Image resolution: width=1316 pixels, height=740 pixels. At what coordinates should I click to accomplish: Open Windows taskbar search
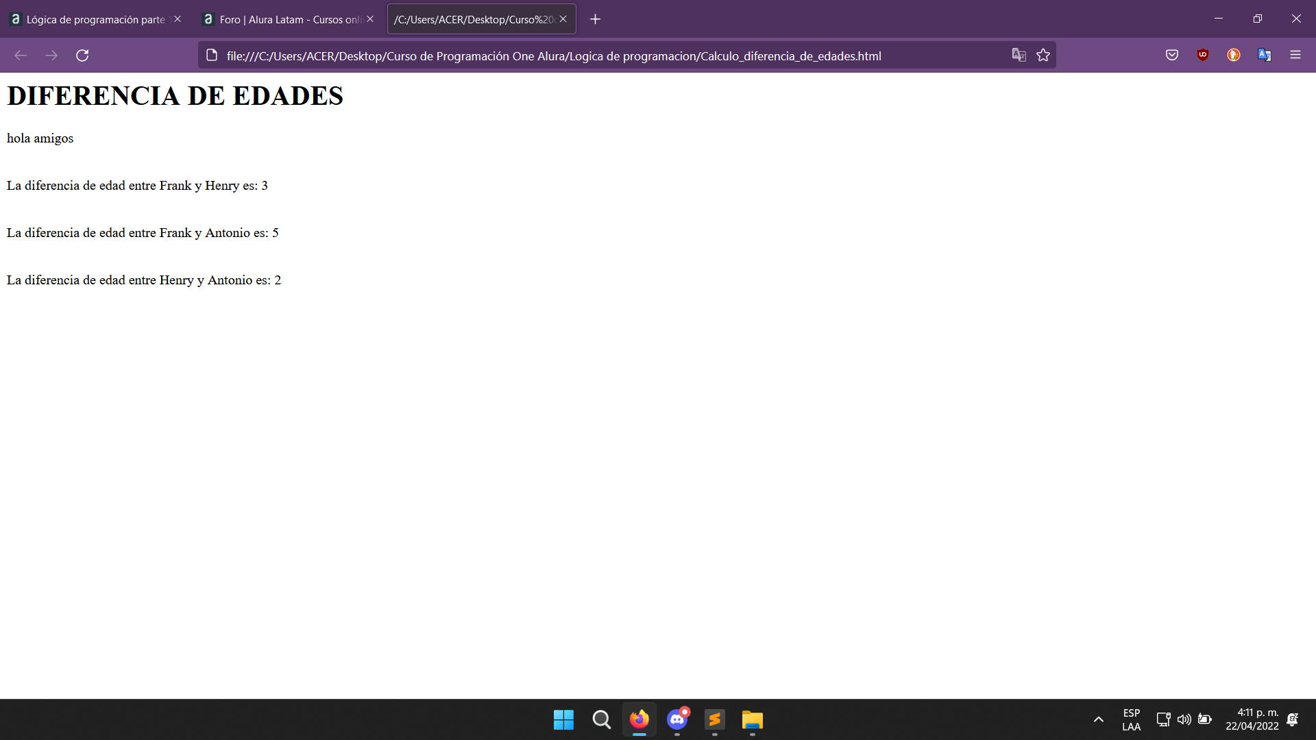(x=601, y=719)
